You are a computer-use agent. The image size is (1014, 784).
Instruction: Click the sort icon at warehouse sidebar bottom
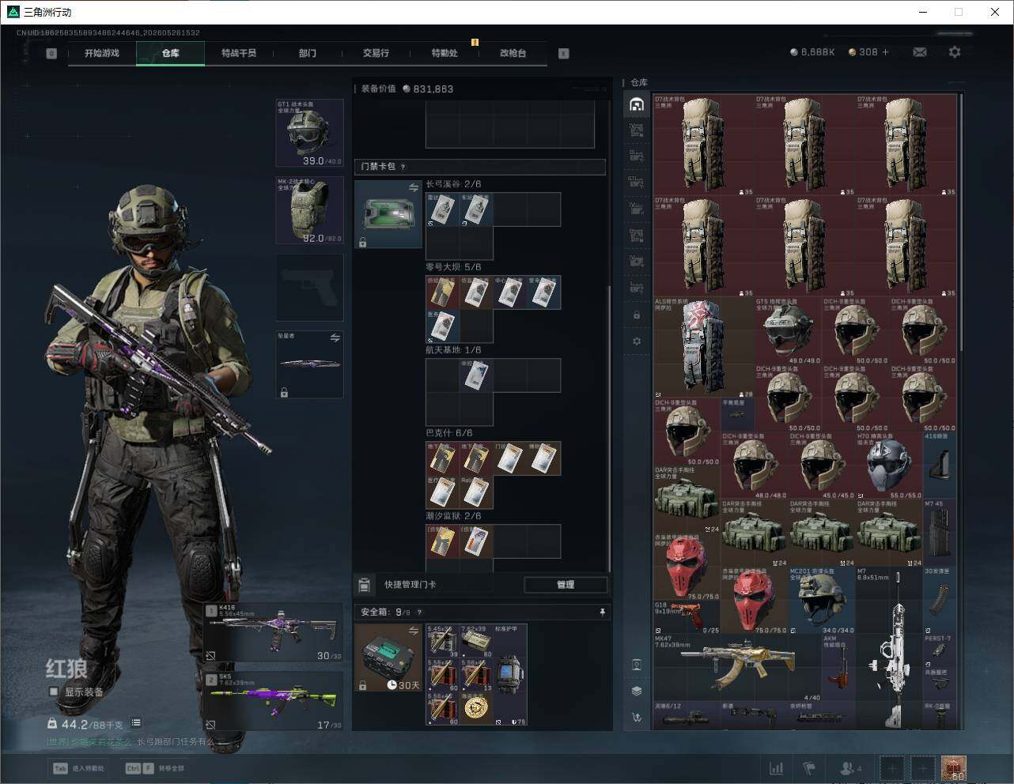pyautogui.click(x=637, y=718)
